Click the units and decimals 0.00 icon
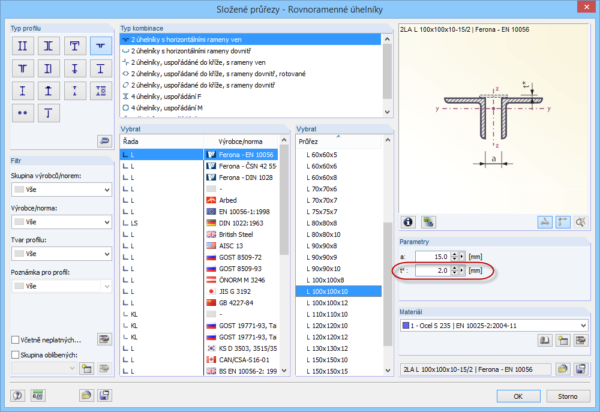This screenshot has width=600, height=412. click(x=38, y=395)
